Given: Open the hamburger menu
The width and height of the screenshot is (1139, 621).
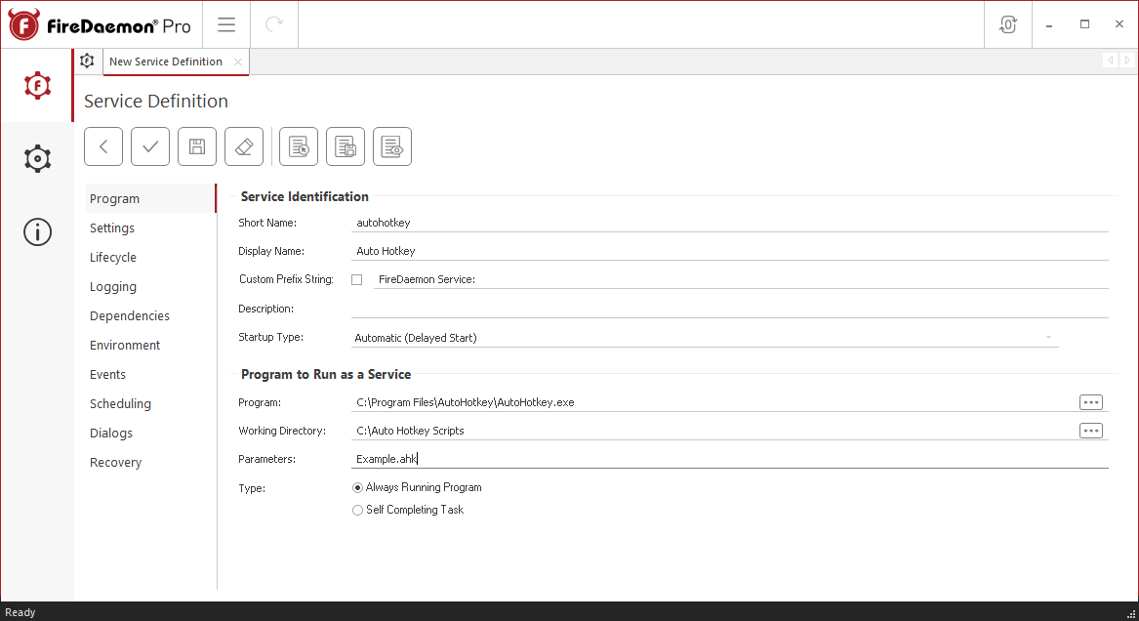Looking at the screenshot, I should tap(226, 24).
